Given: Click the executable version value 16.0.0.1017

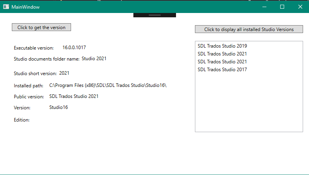Looking at the screenshot, I should pyautogui.click(x=74, y=48).
